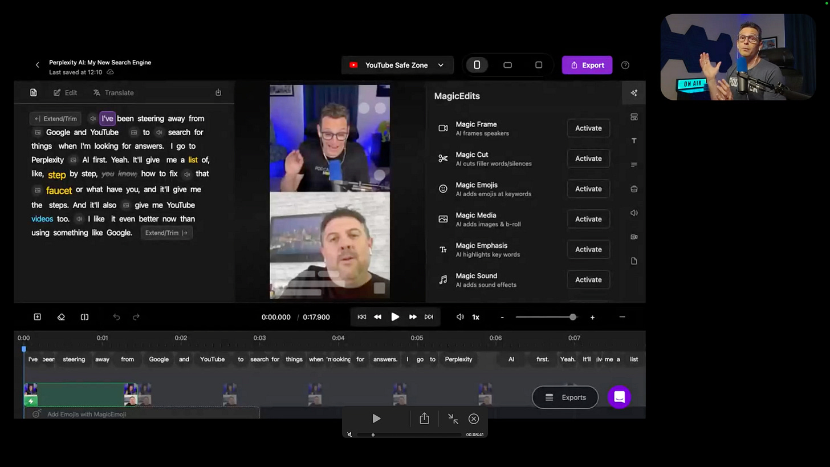Viewport: 830px width, 467px height.
Task: Select the portrait aspect ratio icon
Action: tap(477, 65)
